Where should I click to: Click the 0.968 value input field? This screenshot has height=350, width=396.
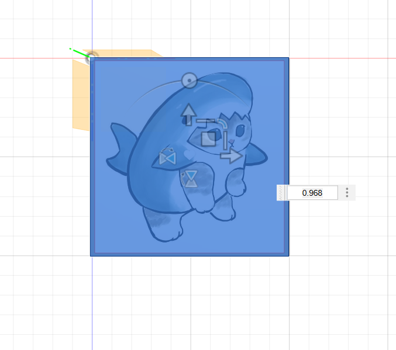312,193
